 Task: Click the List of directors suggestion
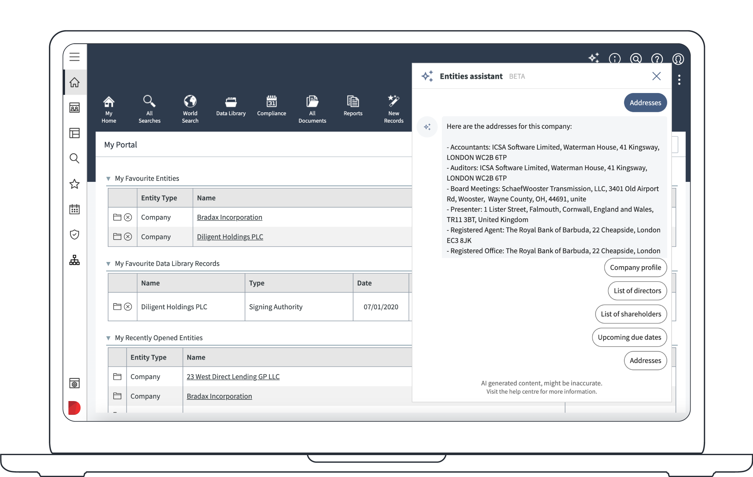click(x=637, y=291)
